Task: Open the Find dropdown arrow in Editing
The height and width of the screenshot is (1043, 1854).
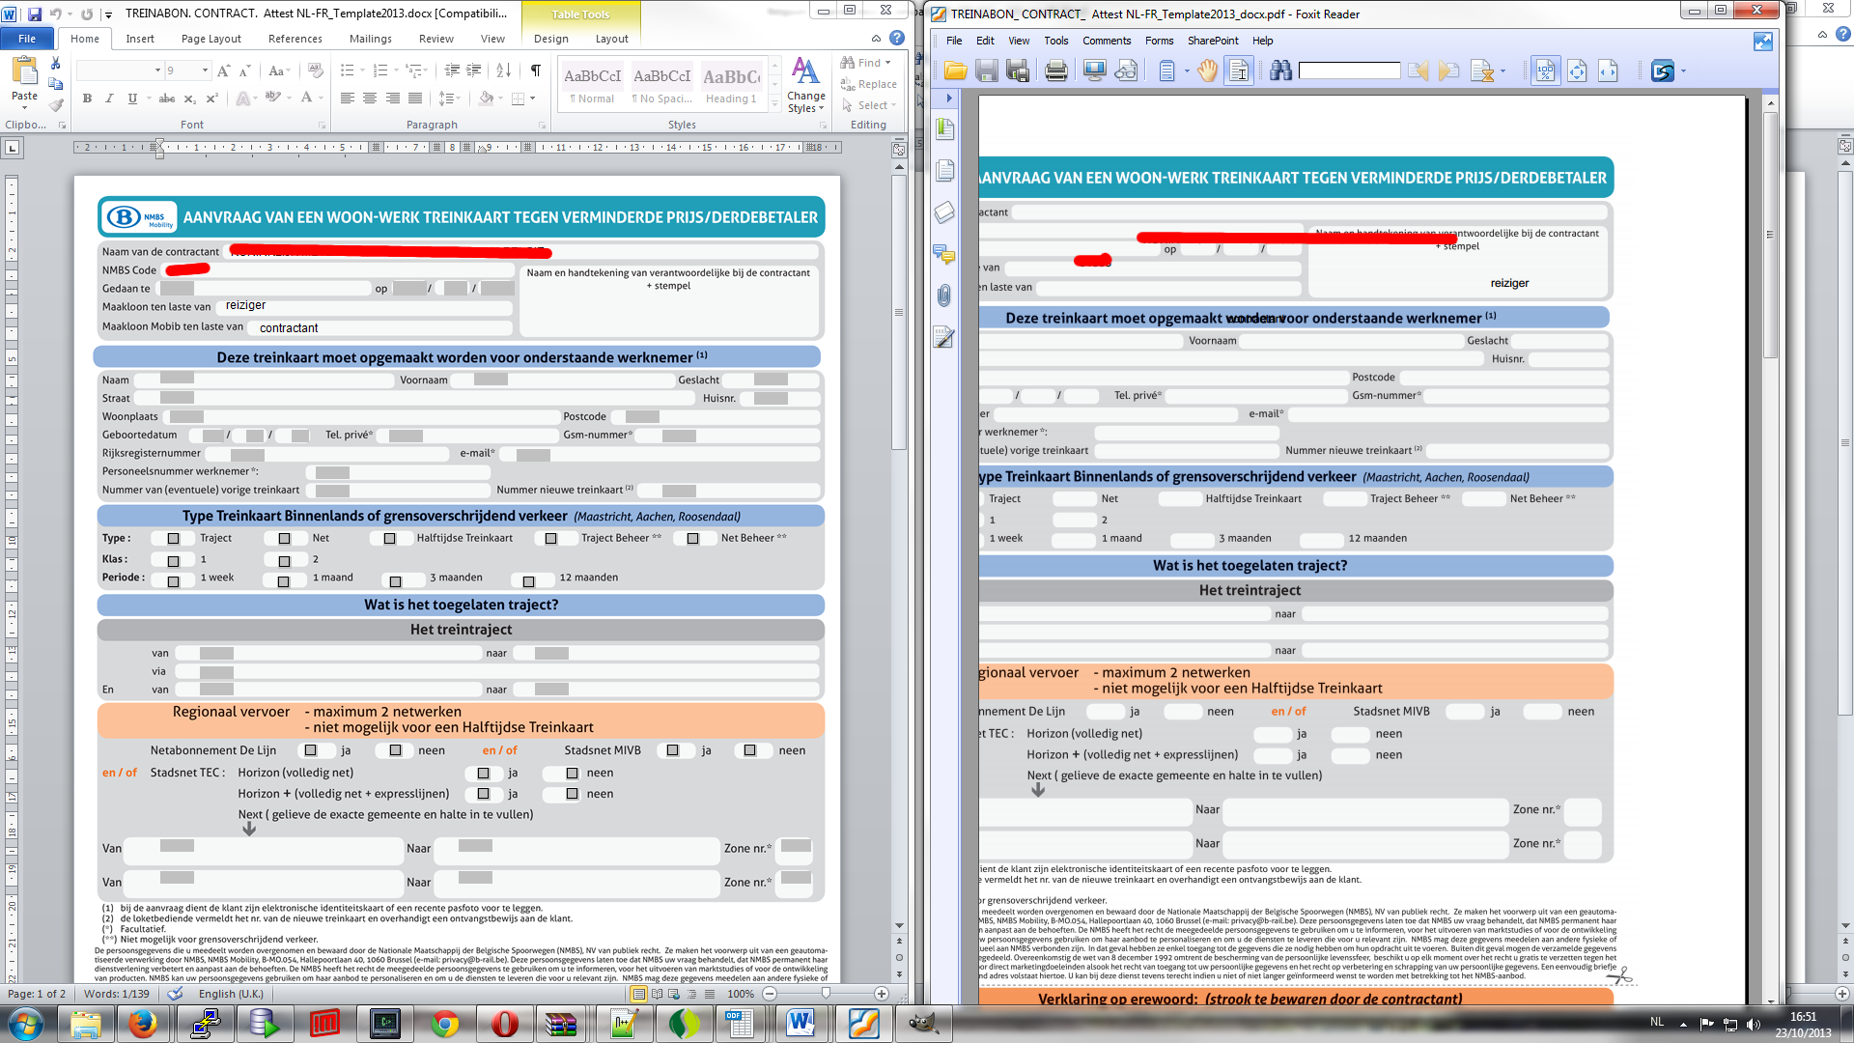Action: (888, 63)
